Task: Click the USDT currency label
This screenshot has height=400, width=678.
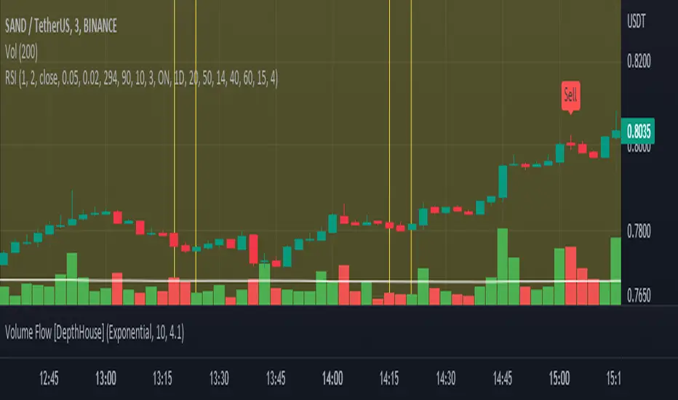Action: 636,21
